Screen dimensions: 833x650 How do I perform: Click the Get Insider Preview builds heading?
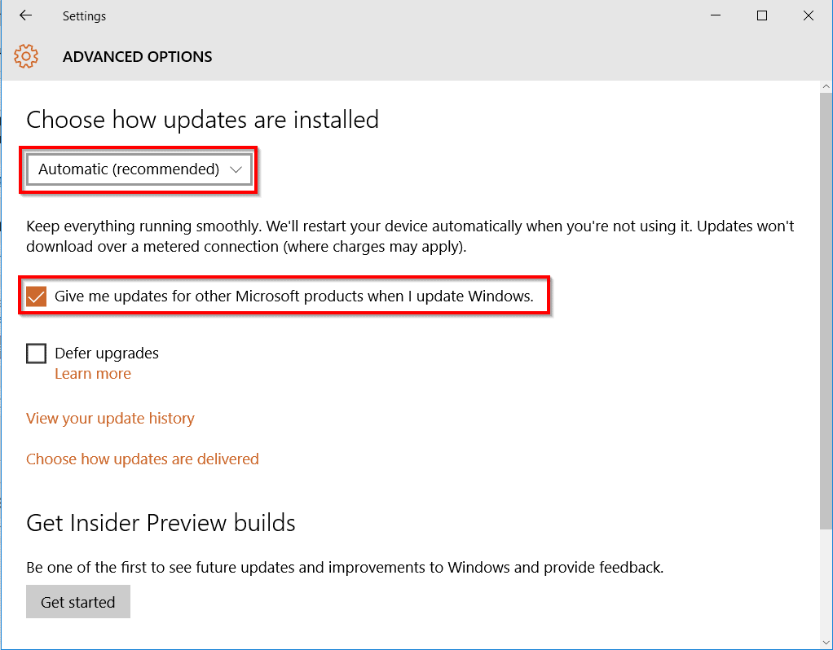coord(161,522)
